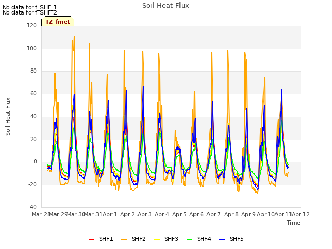The width and height of the screenshot is (332, 249).
Task: Click the Apr 4 x-axis label
Action: (162, 214)
